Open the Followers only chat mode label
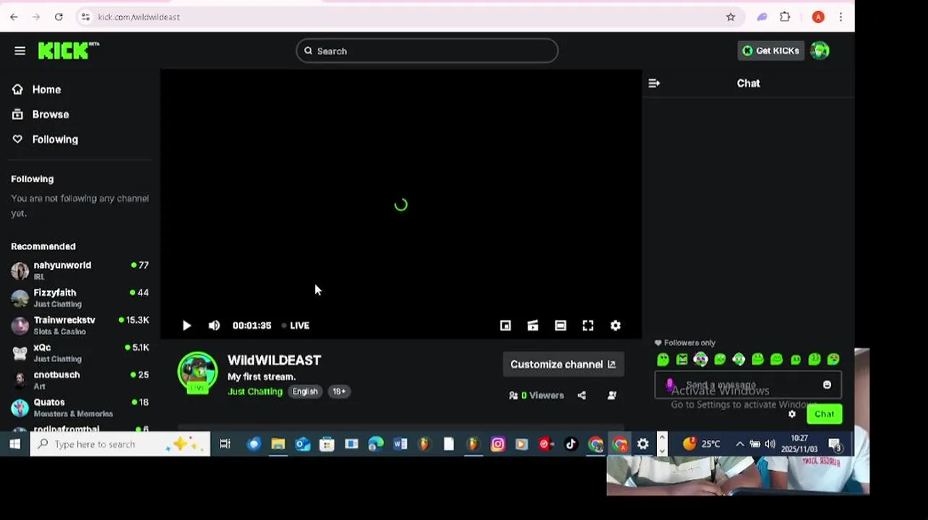 (x=685, y=343)
